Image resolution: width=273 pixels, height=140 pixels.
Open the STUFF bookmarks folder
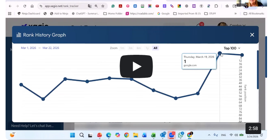pyautogui.click(x=210, y=14)
